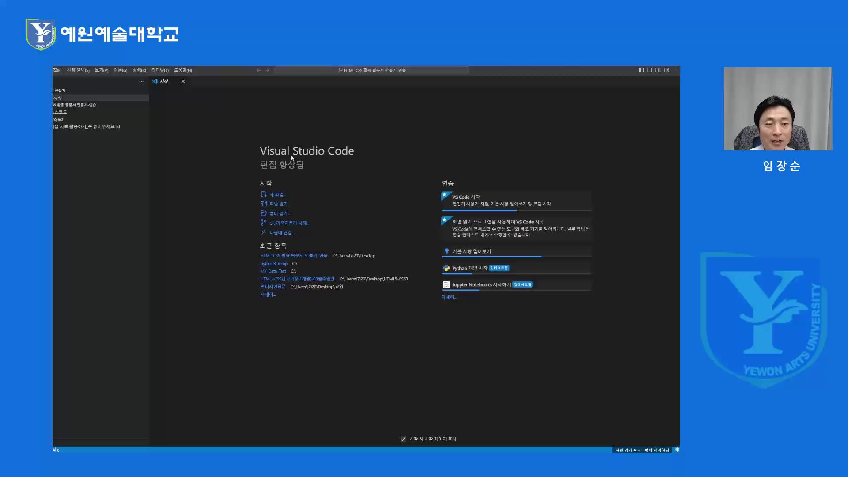This screenshot has width=848, height=477.
Task: Click the New File icon under 시작
Action: coord(264,194)
